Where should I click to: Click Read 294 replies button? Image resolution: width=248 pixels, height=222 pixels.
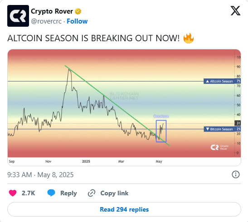click(124, 209)
